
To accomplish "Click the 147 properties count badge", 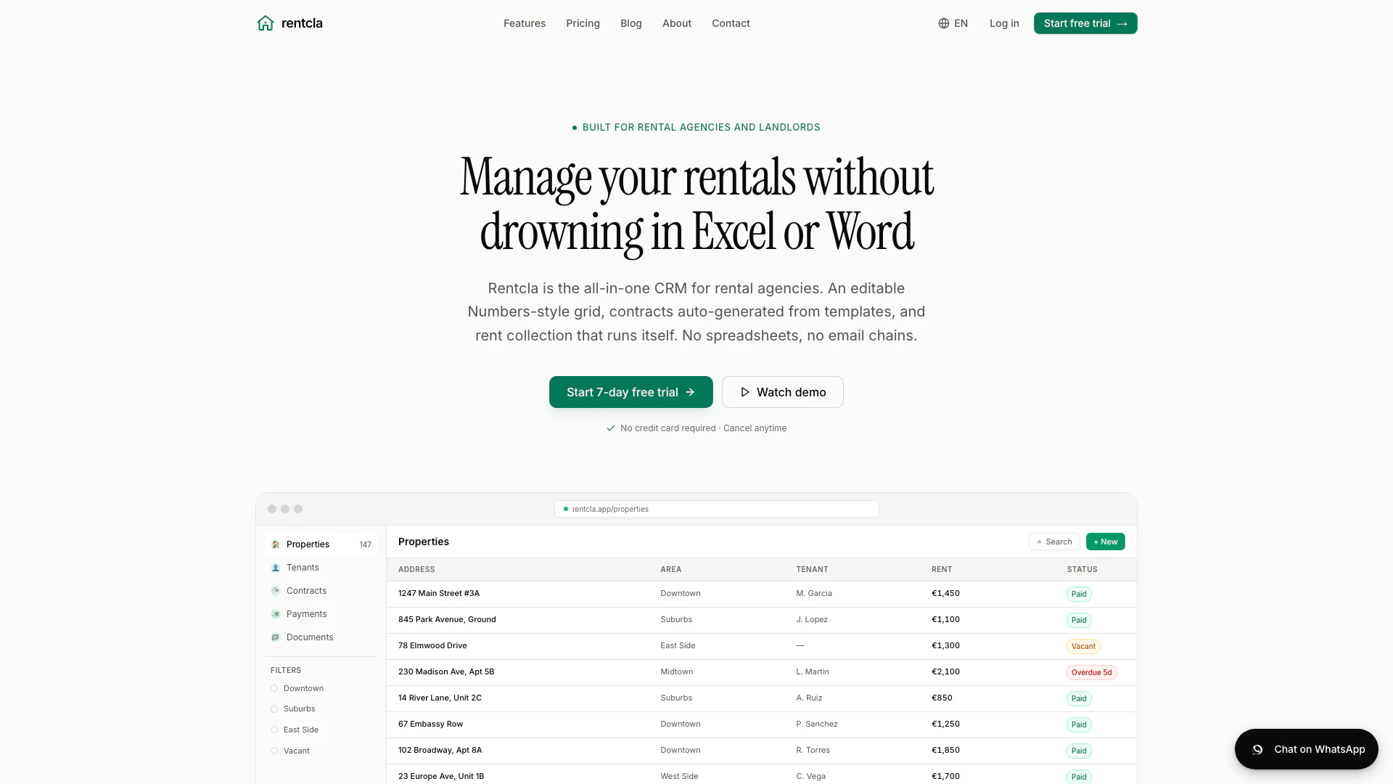I will point(365,544).
